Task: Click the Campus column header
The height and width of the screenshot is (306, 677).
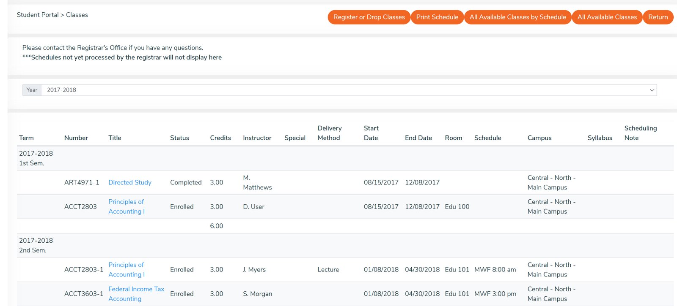Action: 539,138
